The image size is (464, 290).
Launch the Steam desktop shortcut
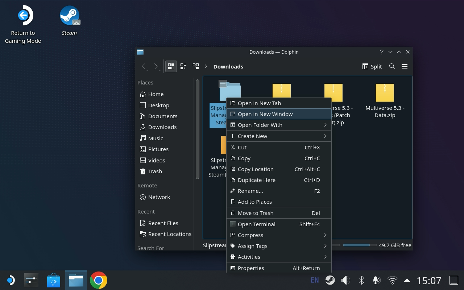click(69, 21)
